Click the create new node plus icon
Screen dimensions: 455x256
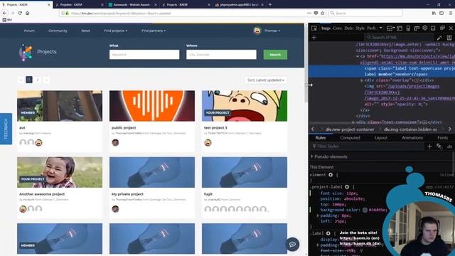314,37
